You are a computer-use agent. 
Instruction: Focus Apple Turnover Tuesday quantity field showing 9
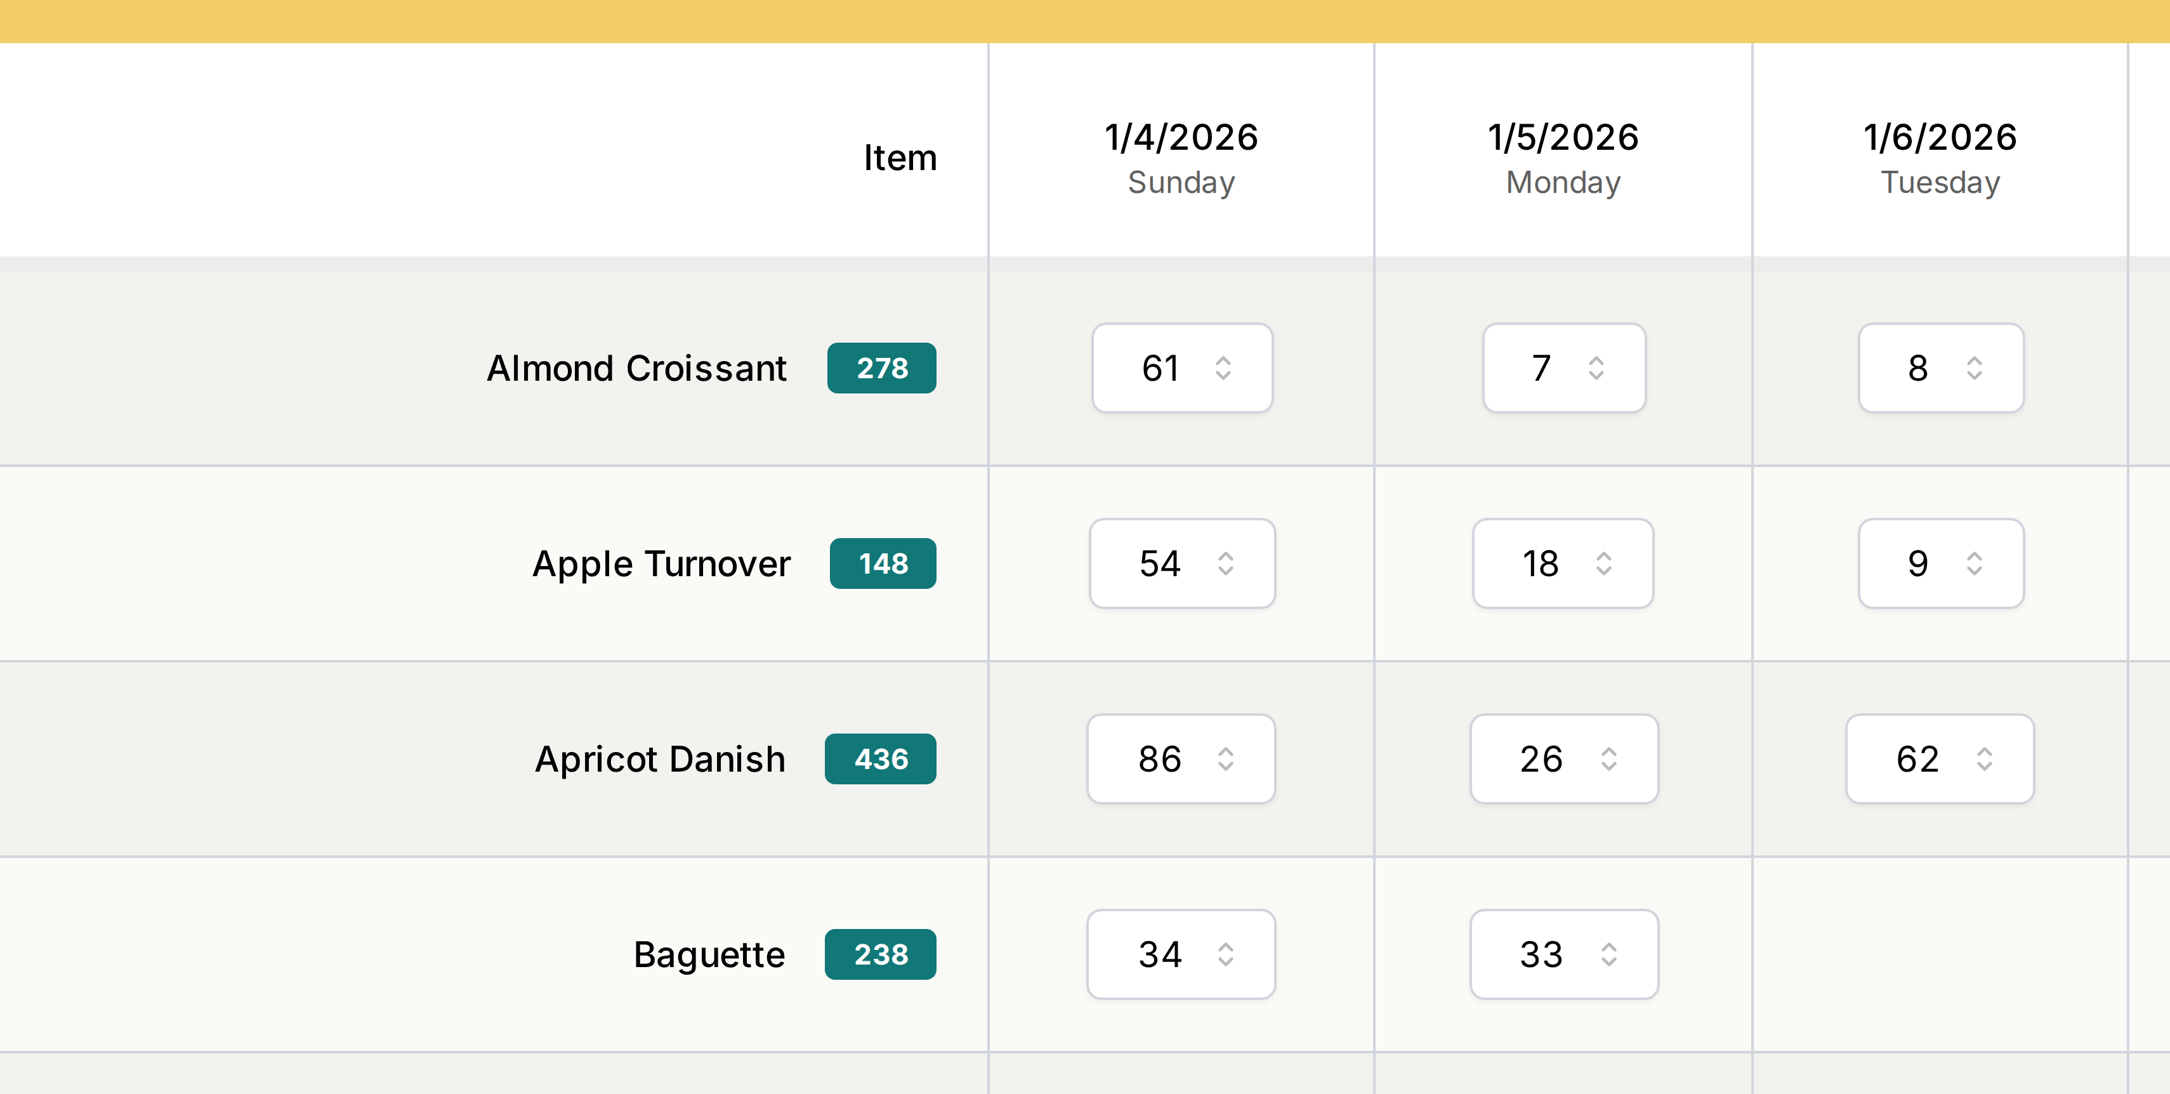coord(1917,563)
